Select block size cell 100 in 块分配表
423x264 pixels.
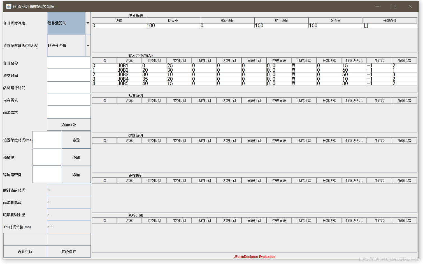click(x=173, y=25)
